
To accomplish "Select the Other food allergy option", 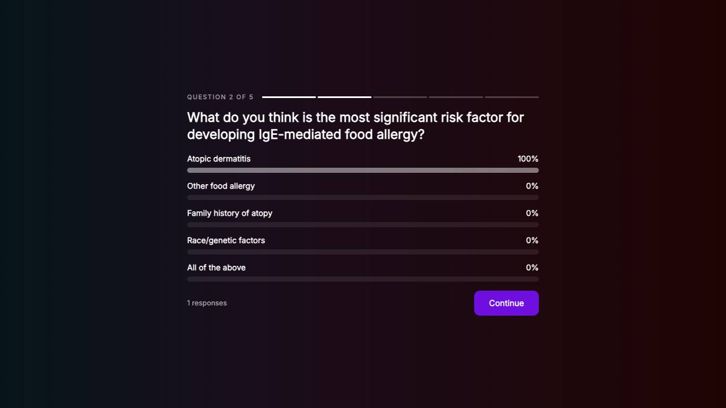I will pos(221,186).
